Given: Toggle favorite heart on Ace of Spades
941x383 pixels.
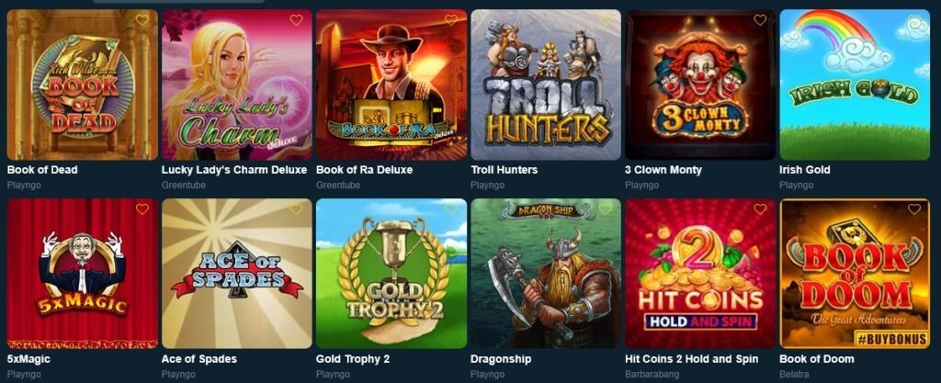Looking at the screenshot, I should point(297,209).
